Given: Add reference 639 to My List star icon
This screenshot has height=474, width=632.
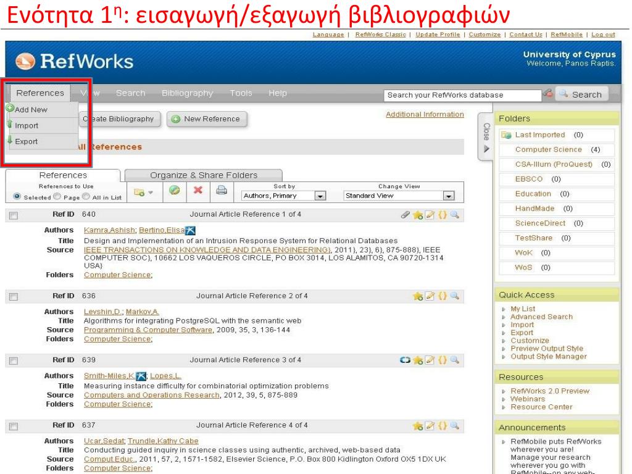Looking at the screenshot, I should (x=418, y=360).
